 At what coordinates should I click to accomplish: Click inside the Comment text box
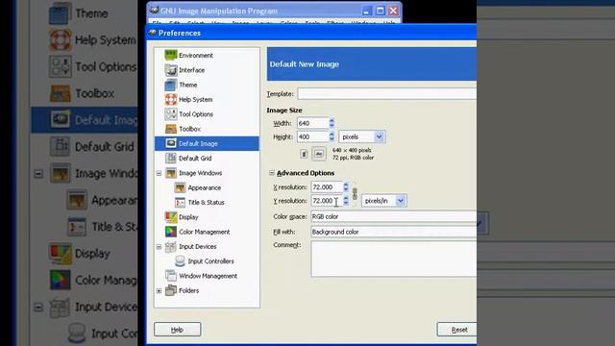click(393, 259)
